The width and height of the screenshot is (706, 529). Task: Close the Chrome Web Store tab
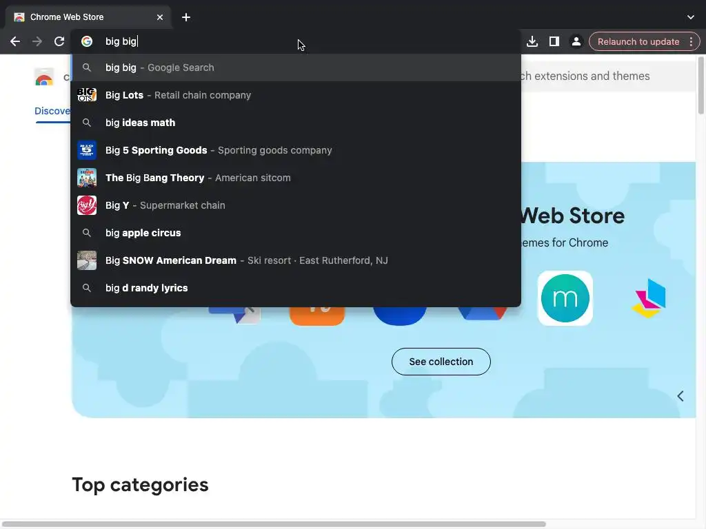click(x=160, y=17)
